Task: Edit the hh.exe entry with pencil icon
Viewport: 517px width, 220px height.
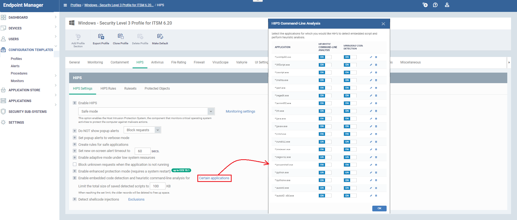Action: click(371, 111)
